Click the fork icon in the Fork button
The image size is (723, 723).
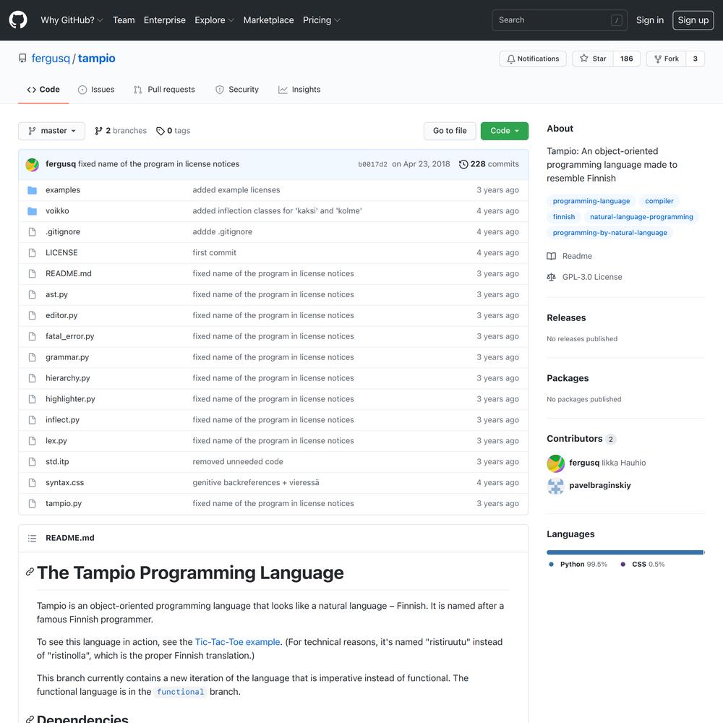[657, 59]
